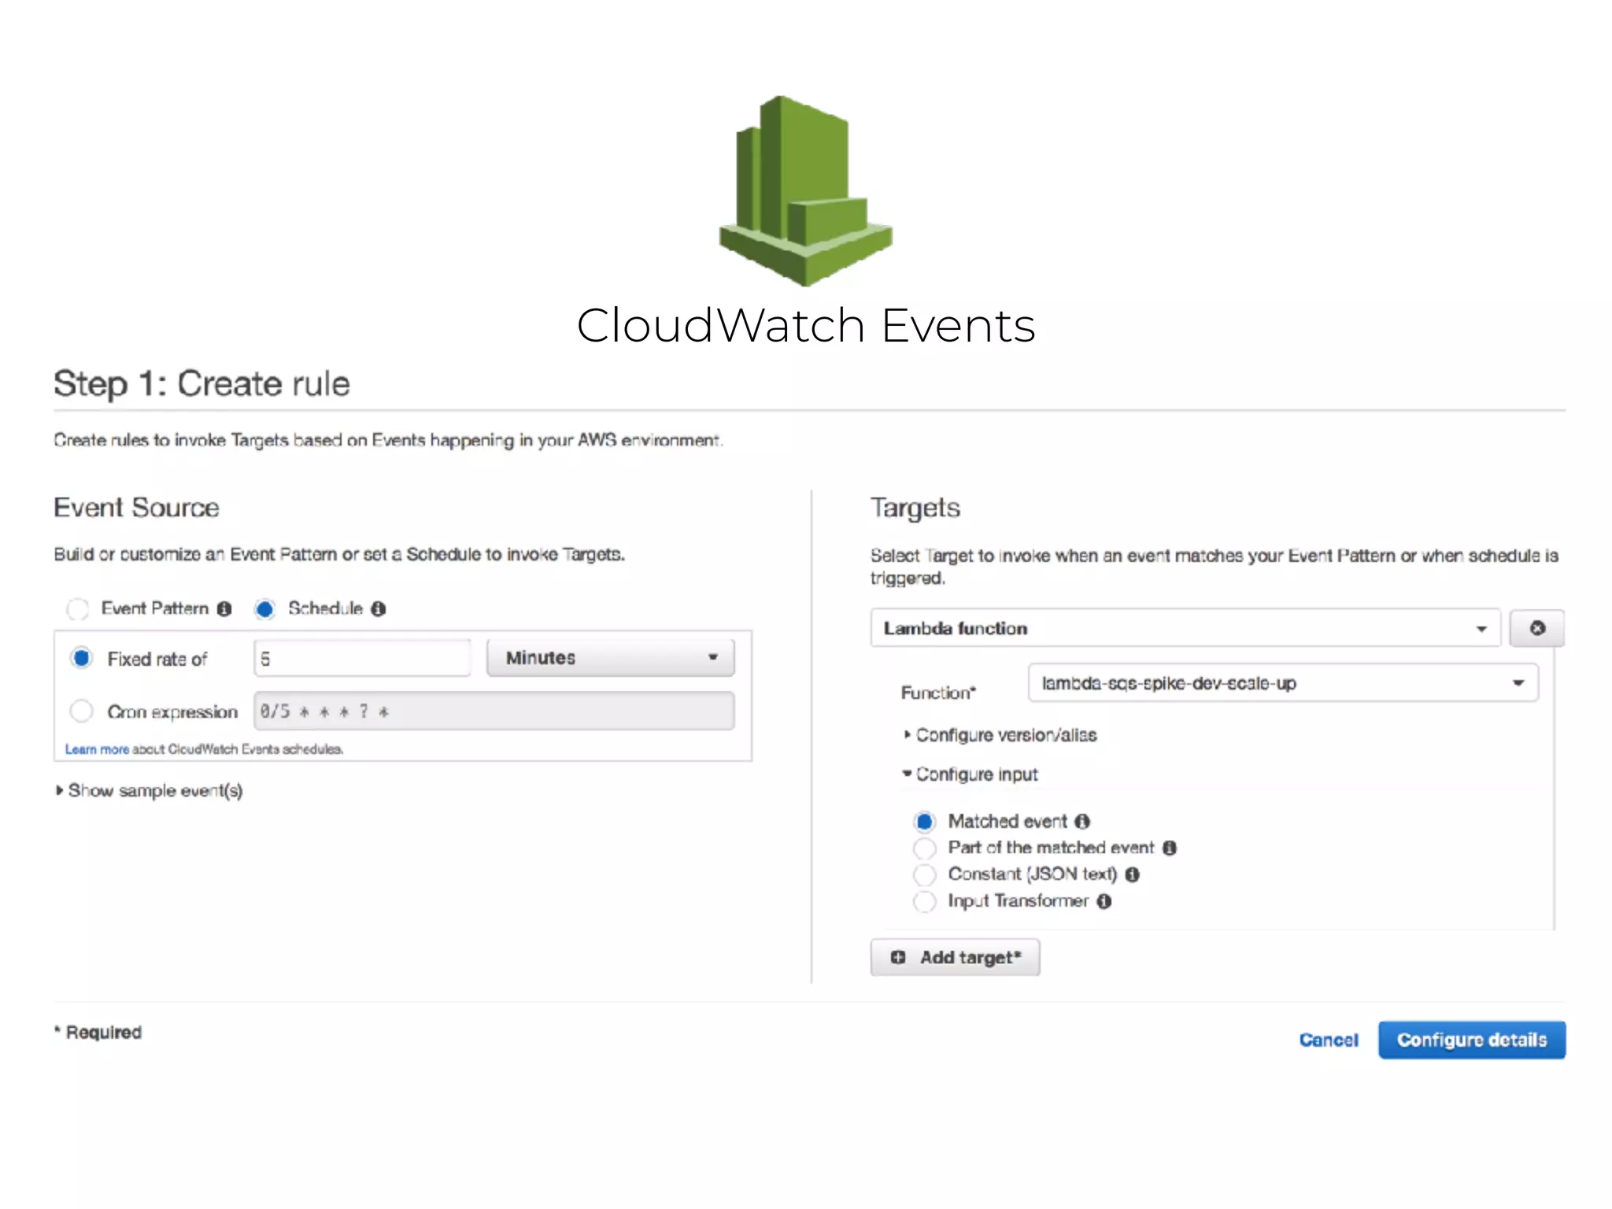Screen dimensions: 1612x1209
Task: Select Part of the matched event option
Action: pyautogui.click(x=925, y=849)
